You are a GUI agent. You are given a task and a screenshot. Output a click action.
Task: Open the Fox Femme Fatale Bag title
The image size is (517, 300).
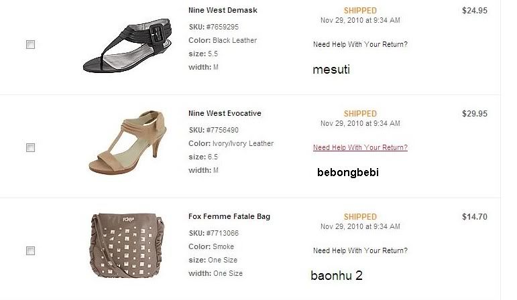(x=229, y=217)
